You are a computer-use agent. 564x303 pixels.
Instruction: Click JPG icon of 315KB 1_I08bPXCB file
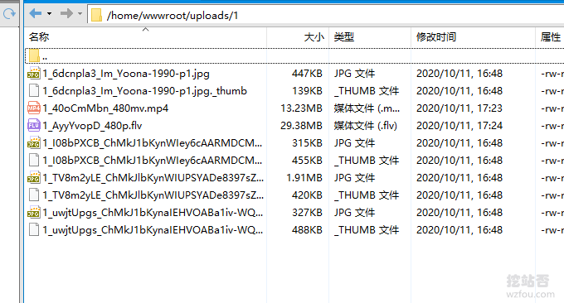tap(34, 143)
